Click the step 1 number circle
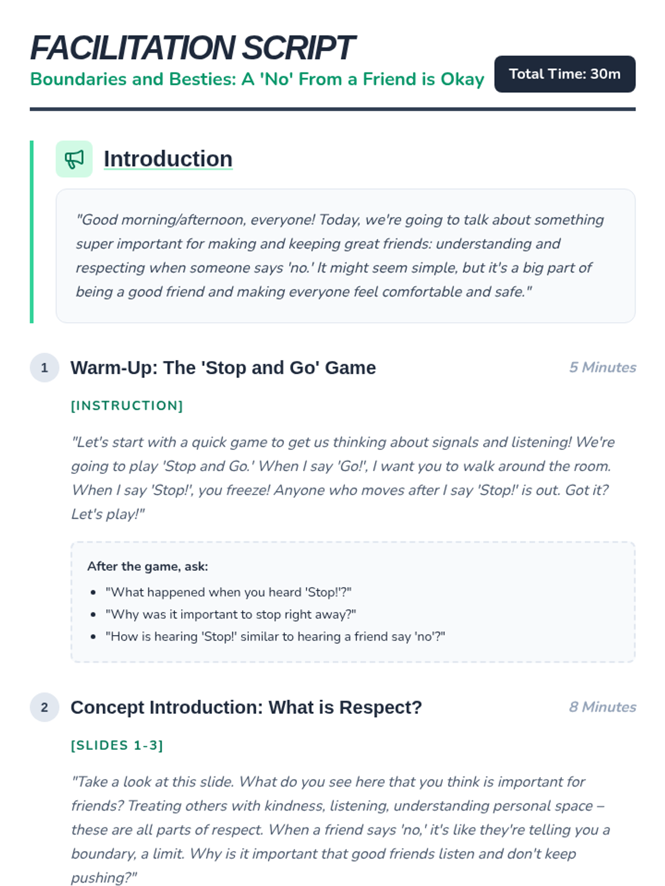The width and height of the screenshot is (665, 886). [x=44, y=368]
